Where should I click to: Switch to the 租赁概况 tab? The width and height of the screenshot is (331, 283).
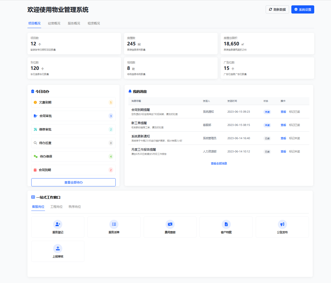(x=94, y=23)
